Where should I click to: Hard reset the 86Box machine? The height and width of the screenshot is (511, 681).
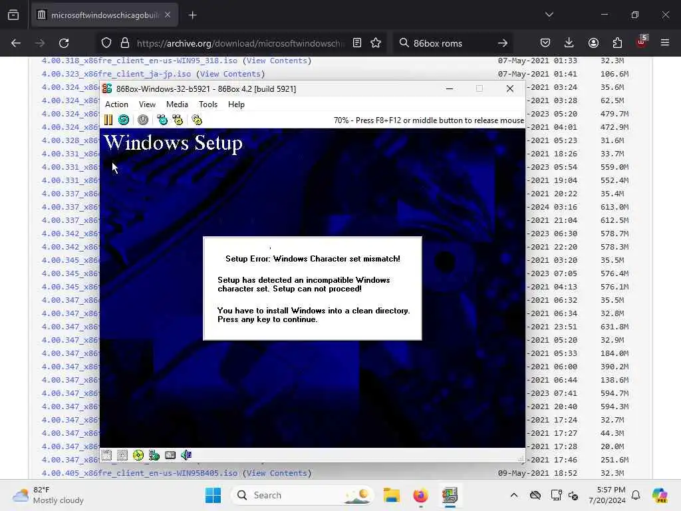tap(124, 120)
